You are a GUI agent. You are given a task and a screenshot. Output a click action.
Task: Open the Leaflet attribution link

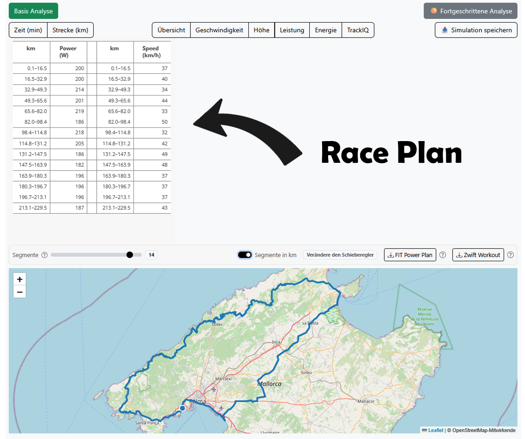click(x=436, y=430)
